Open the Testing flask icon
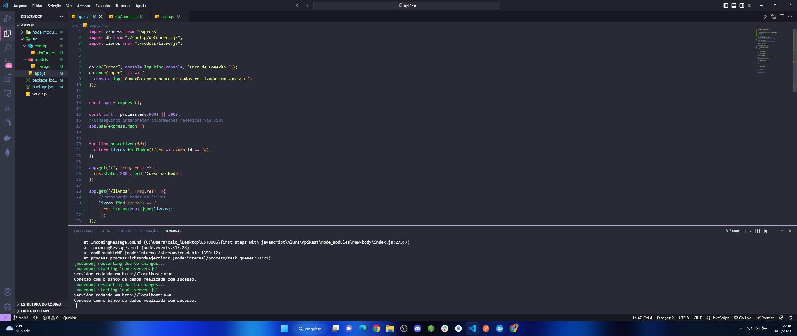This screenshot has height=336, width=797. click(x=7, y=108)
